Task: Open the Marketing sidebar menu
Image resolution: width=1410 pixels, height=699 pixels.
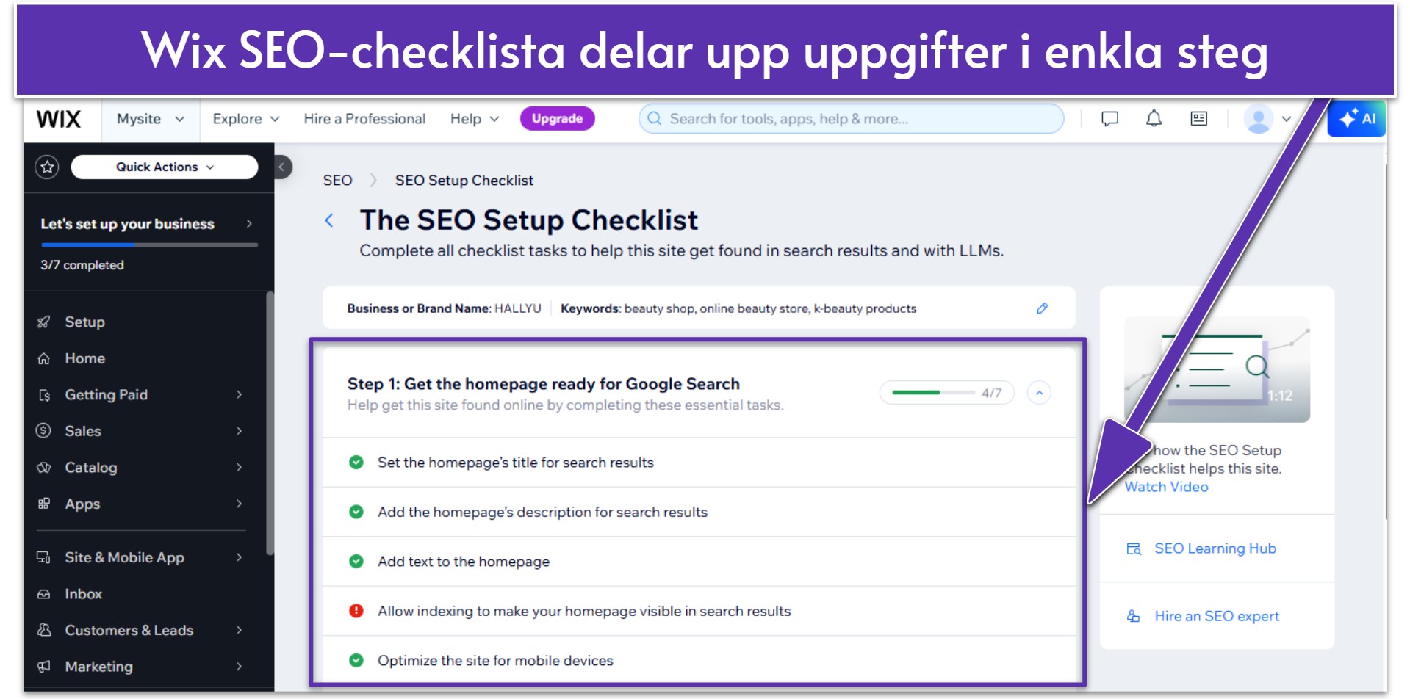Action: pyautogui.click(x=140, y=667)
